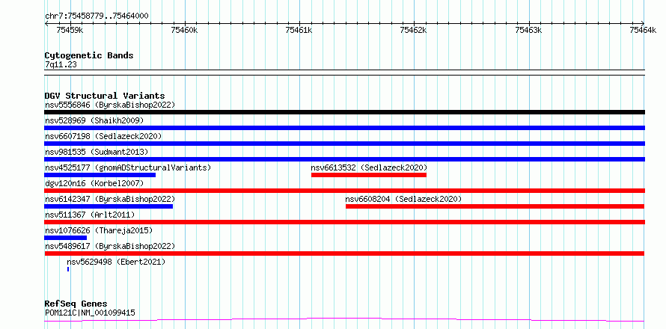
Task: Open nsv1076626 (Thareja2015) variant label
Action: [x=99, y=230]
